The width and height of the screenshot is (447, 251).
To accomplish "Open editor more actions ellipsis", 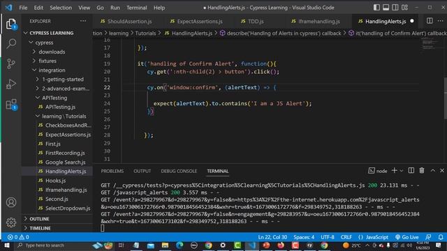I will coord(441,21).
